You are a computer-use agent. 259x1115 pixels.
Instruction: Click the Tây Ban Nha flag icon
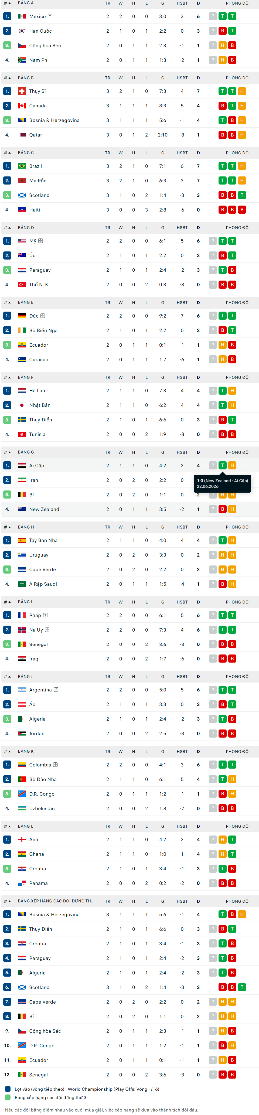pyautogui.click(x=22, y=541)
